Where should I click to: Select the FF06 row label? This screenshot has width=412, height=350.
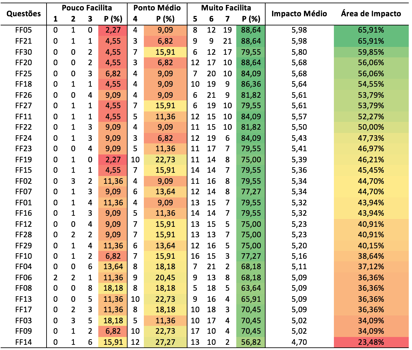(x=23, y=278)
